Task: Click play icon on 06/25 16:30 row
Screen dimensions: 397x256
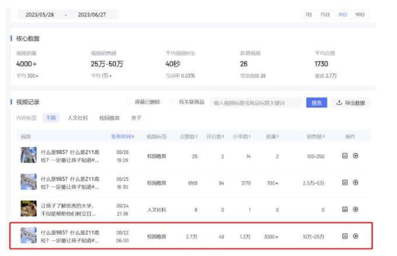Action: coord(356,183)
